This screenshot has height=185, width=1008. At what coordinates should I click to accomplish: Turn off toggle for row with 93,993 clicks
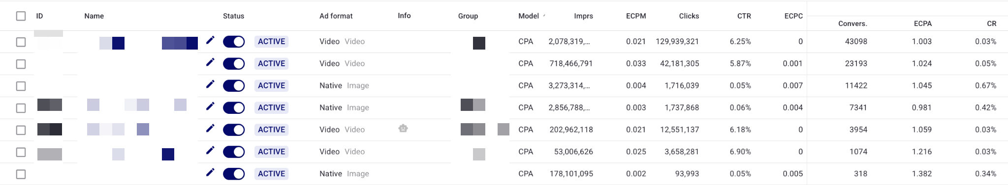(x=234, y=174)
